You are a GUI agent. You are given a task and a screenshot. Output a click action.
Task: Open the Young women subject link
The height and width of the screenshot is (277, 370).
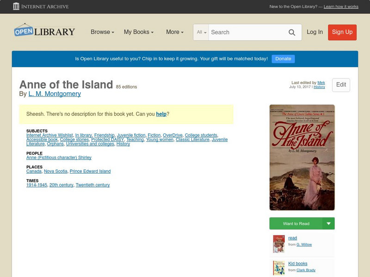point(160,139)
